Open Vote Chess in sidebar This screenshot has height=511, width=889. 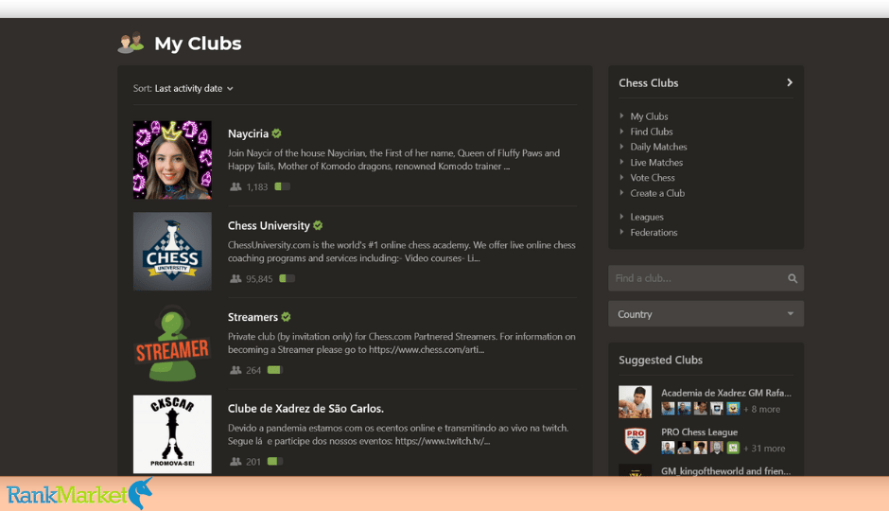click(653, 178)
